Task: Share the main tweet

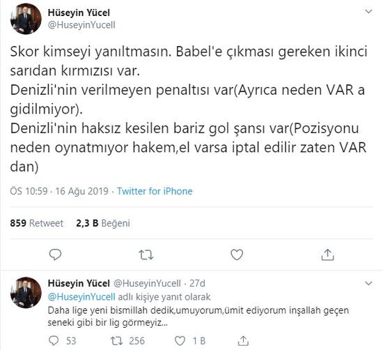Action: click(x=327, y=254)
